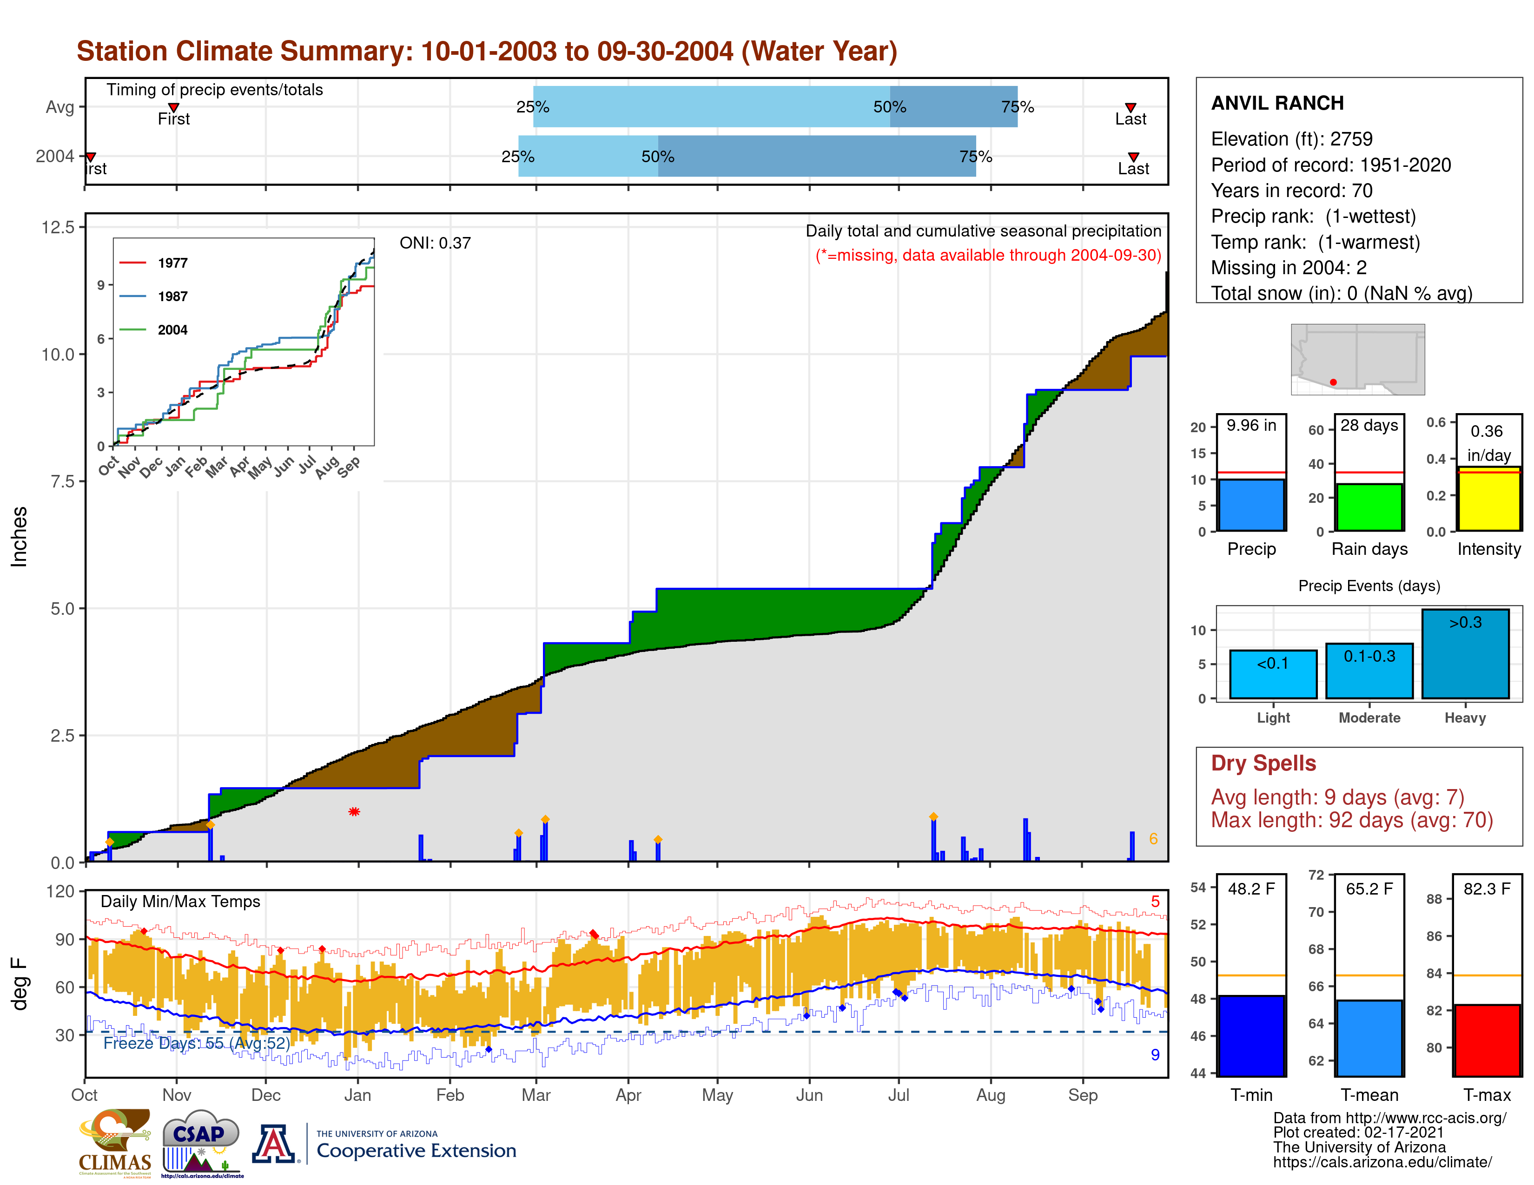Image resolution: width=1534 pixels, height=1185 pixels.
Task: Click 'Missing in 2004: 2' text
Action: pos(1288,268)
